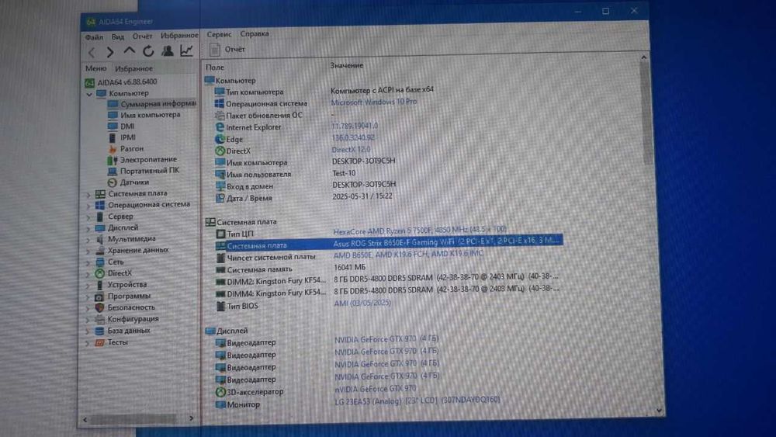Image resolution: width=776 pixels, height=437 pixels.
Task: Open the AMD B650E chipset link
Action: (x=408, y=255)
